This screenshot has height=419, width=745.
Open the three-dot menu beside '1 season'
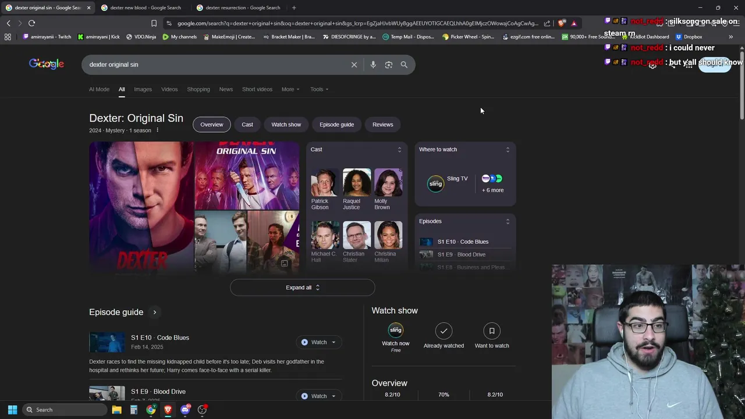(x=157, y=130)
